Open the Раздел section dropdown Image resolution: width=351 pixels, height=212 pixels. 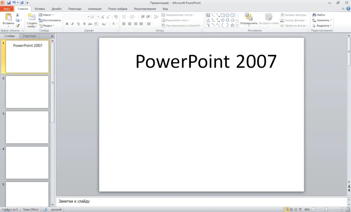pos(47,25)
